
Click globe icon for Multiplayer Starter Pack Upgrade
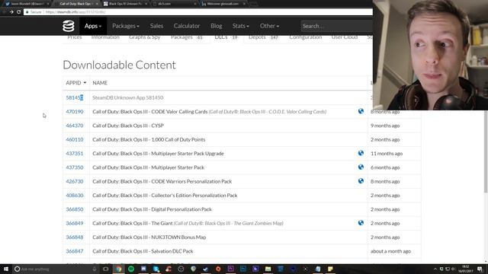pos(361,153)
